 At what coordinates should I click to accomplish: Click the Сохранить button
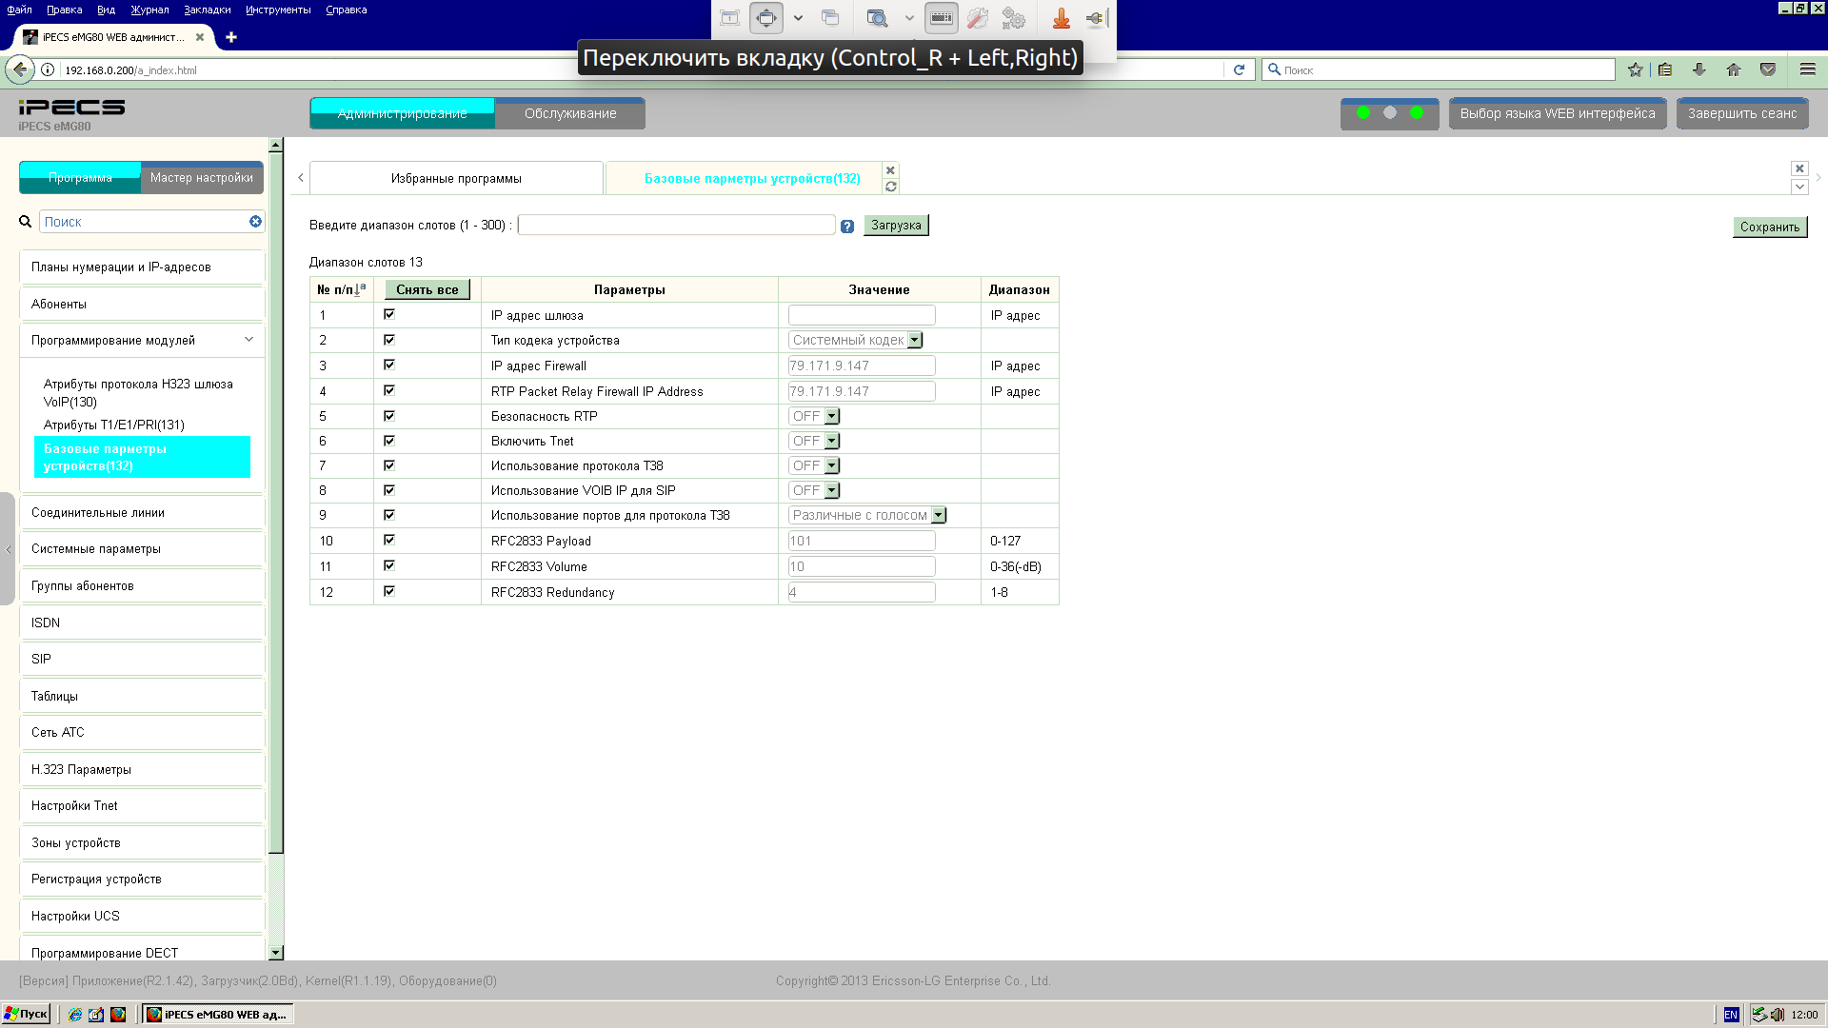[x=1769, y=227]
